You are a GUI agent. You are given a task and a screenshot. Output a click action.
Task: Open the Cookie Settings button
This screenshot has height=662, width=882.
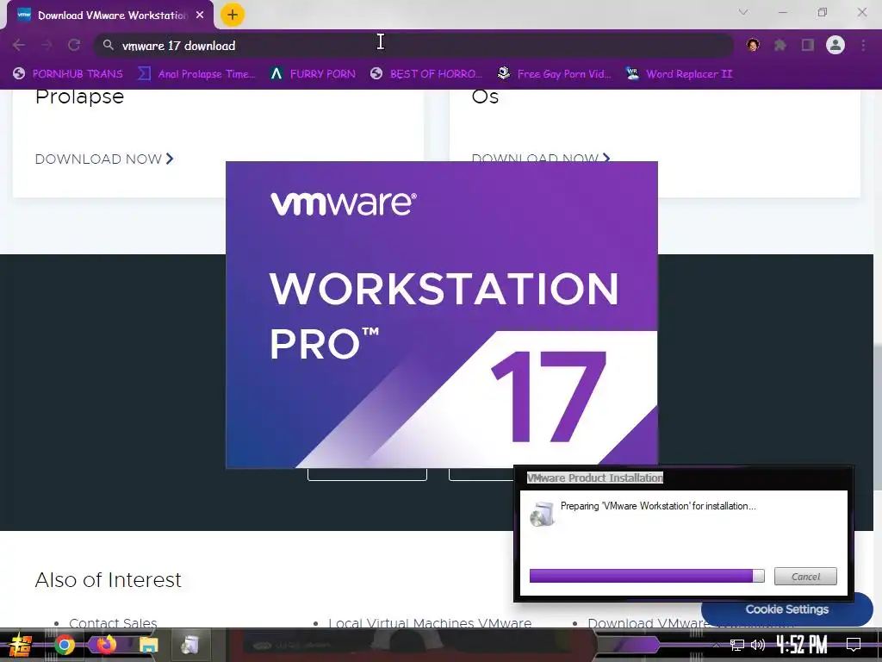point(786,609)
